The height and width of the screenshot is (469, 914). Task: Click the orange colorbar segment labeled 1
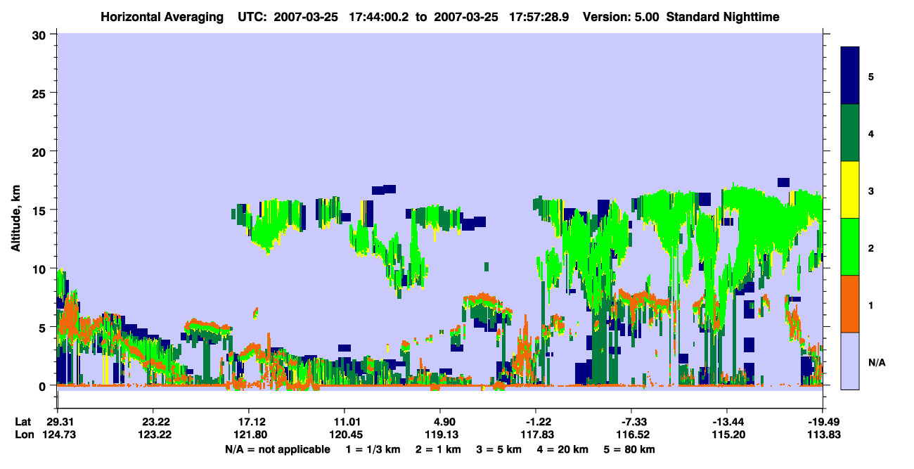pos(850,304)
